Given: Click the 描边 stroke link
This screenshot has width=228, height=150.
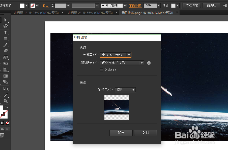Looking at the screenshot, I should click(46, 6).
